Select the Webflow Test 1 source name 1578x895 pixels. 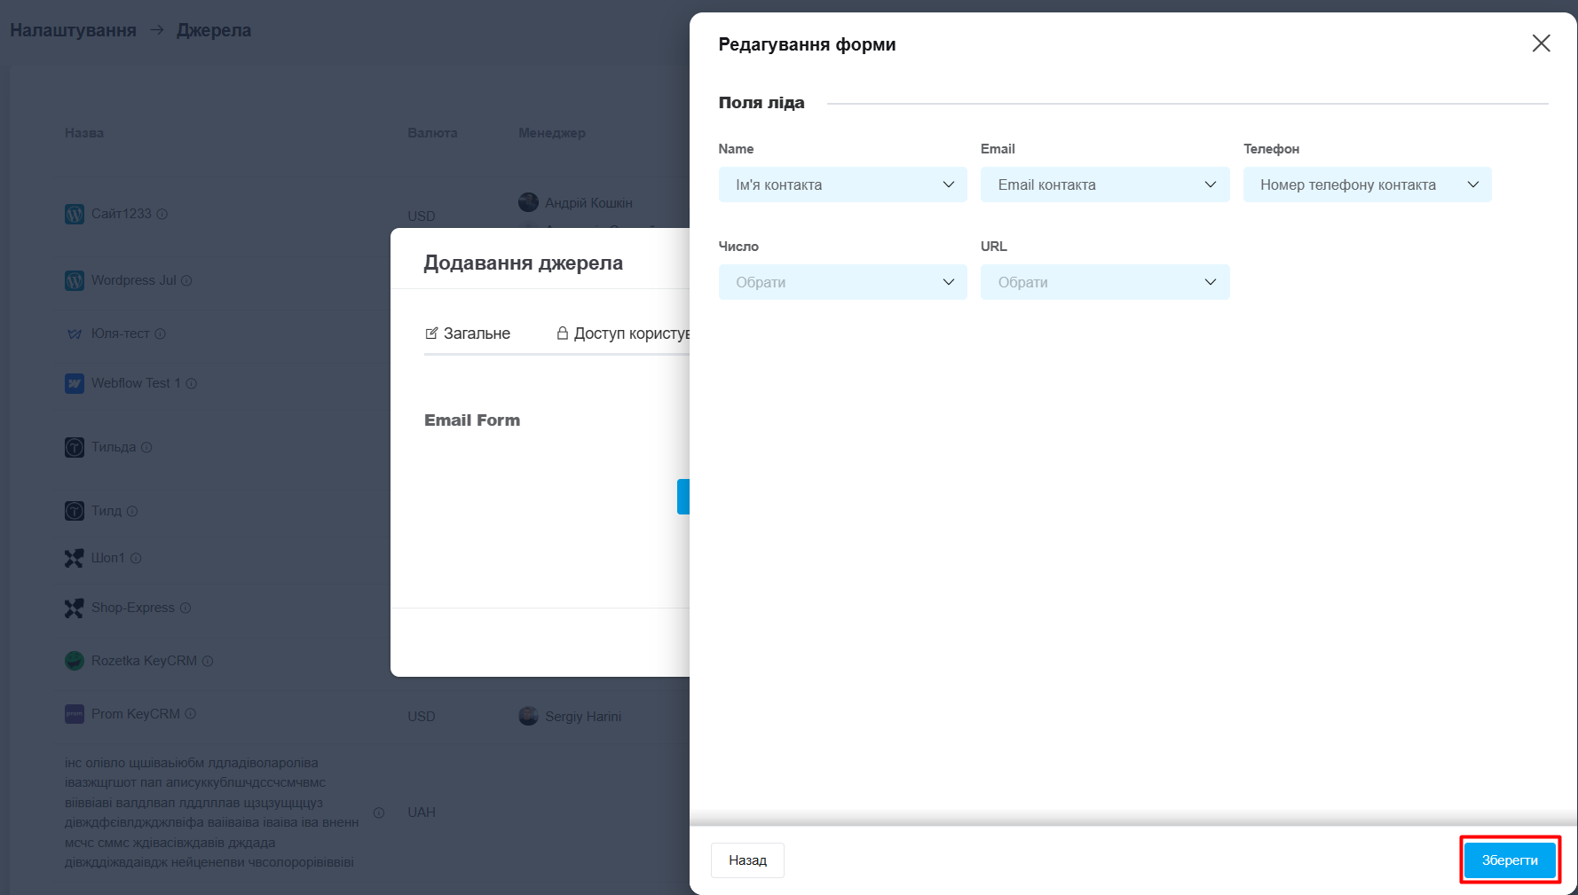click(136, 383)
